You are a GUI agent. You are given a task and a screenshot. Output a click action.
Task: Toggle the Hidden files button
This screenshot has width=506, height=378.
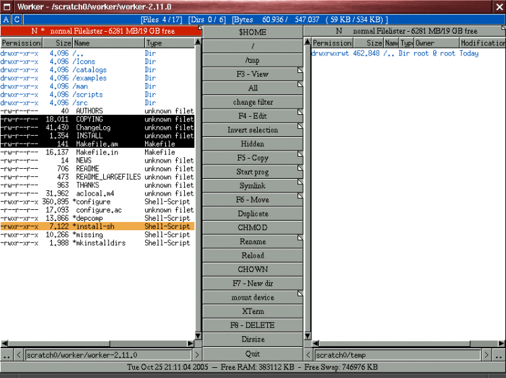tap(252, 144)
